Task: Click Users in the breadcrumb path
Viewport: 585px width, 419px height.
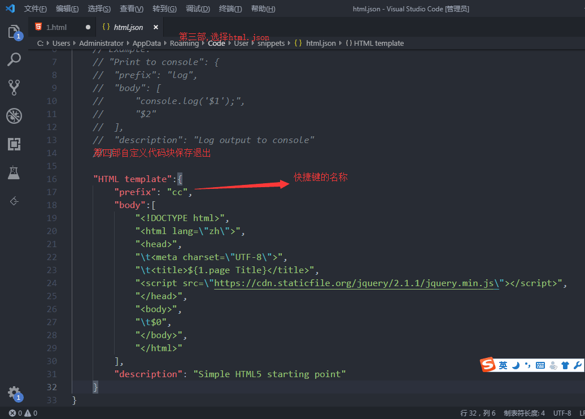Action: click(61, 44)
